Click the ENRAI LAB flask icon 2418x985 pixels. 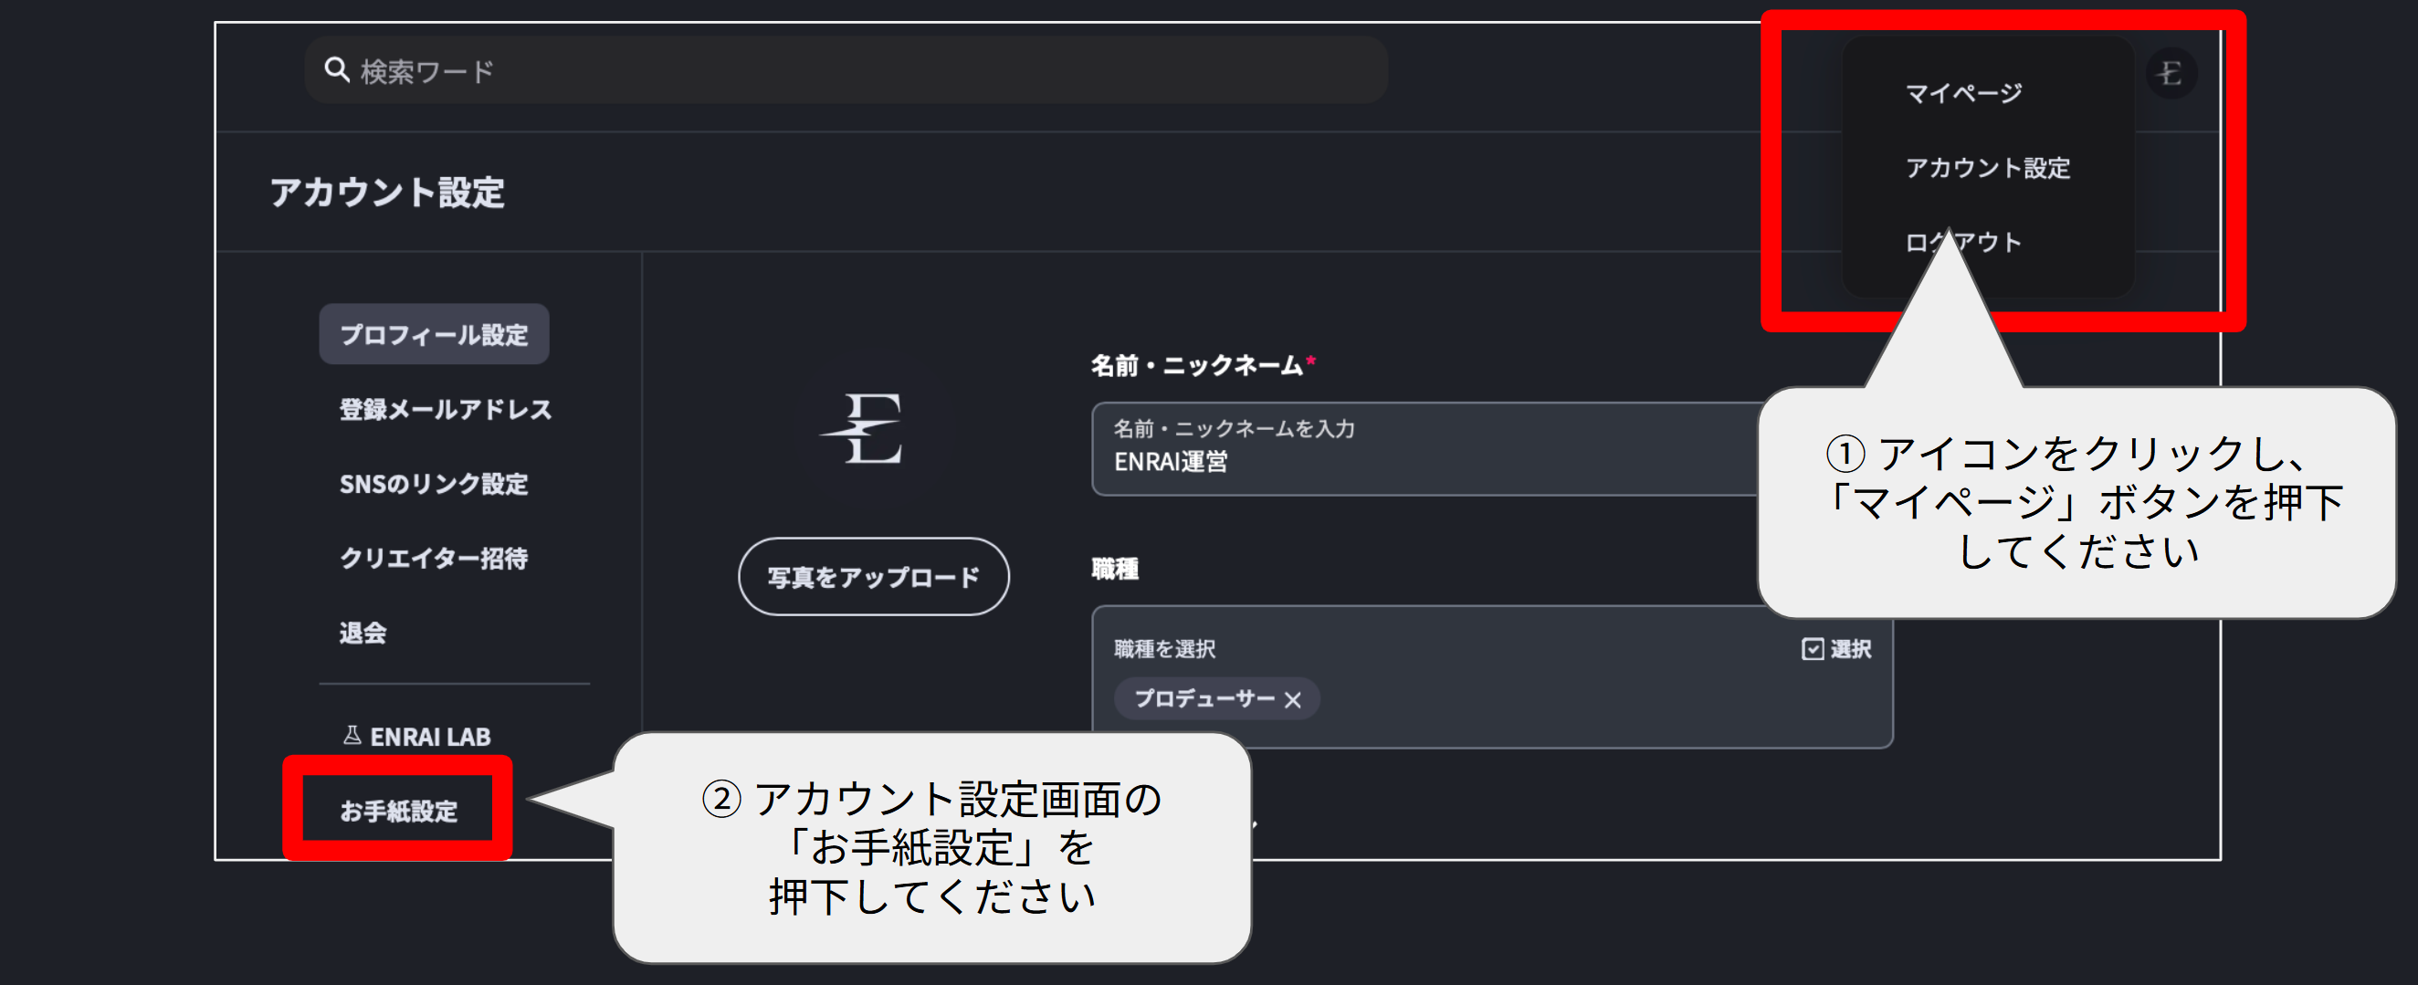pos(352,736)
